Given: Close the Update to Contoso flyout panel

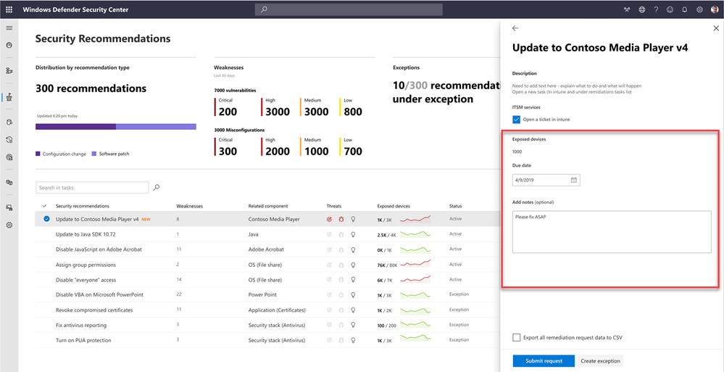Looking at the screenshot, I should (716, 28).
